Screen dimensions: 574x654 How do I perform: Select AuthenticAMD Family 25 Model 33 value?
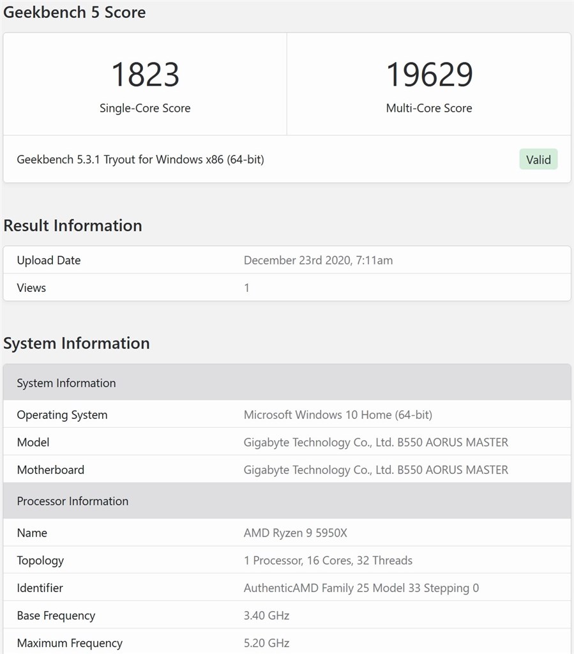[361, 588]
